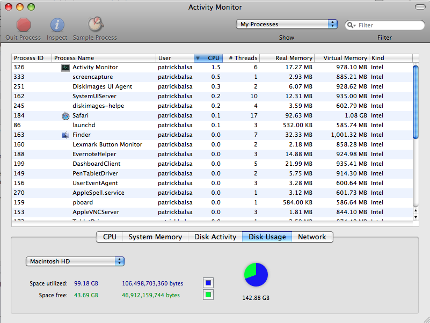Click the 99.18 GB space utilized value
The image size is (430, 323).
point(86,283)
